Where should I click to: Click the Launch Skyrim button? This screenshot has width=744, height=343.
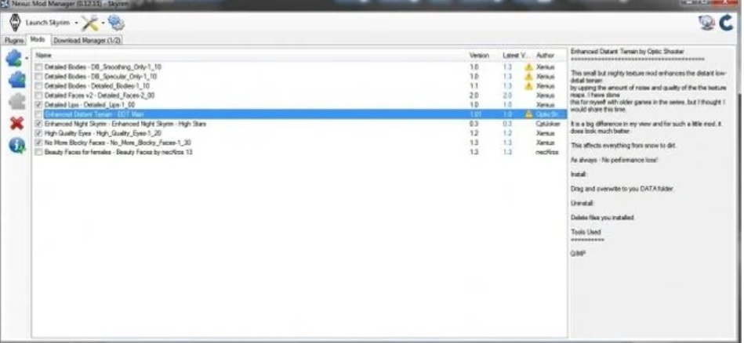tap(39, 23)
